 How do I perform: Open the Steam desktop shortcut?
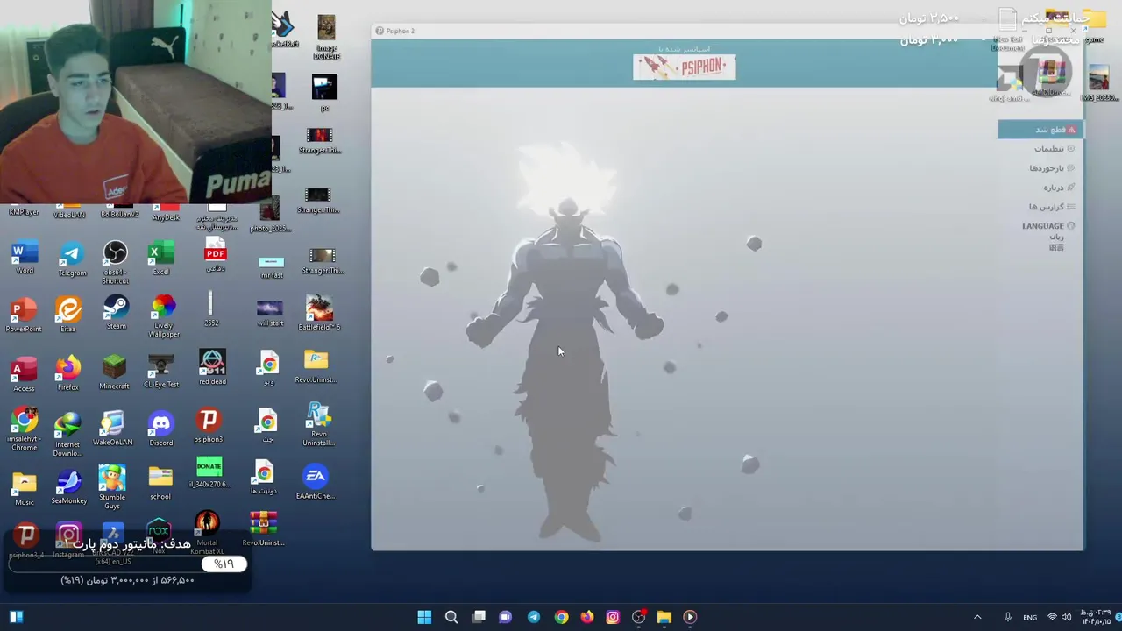(116, 314)
